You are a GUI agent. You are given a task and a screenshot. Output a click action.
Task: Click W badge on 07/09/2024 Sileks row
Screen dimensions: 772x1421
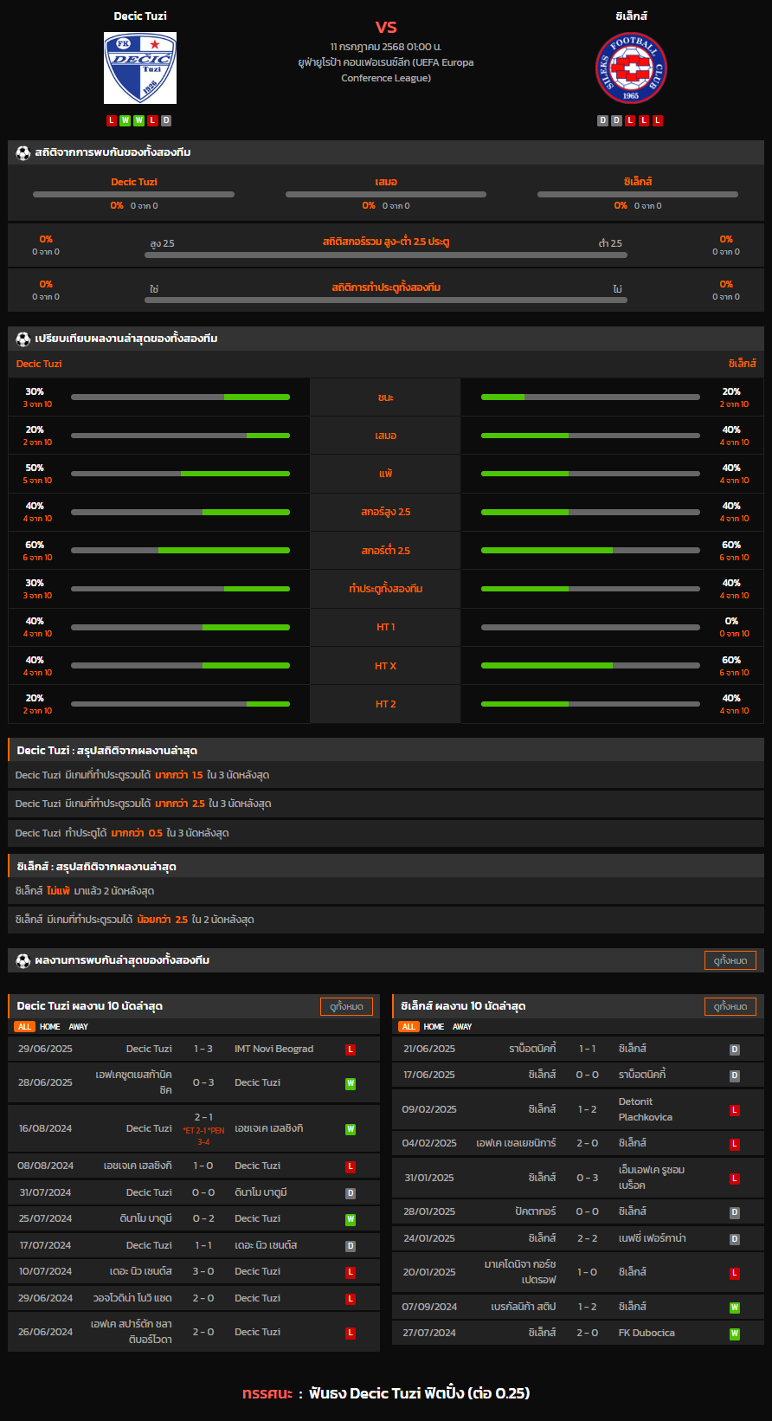click(735, 1308)
